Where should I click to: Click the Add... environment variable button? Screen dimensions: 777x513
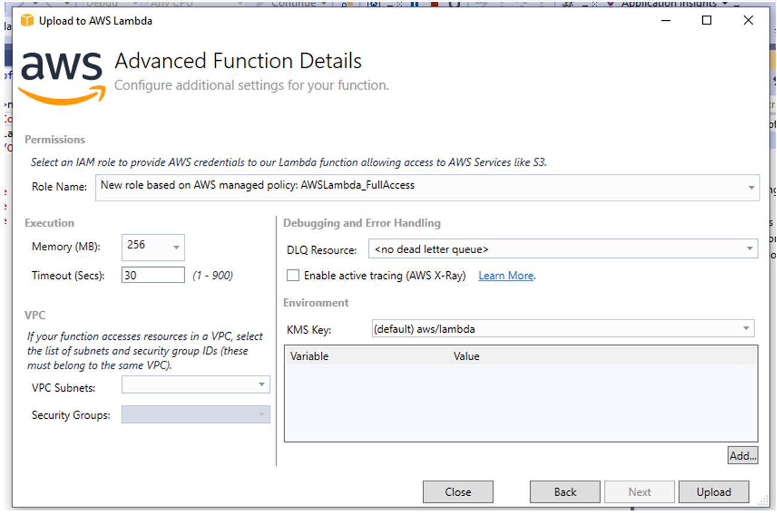click(743, 456)
